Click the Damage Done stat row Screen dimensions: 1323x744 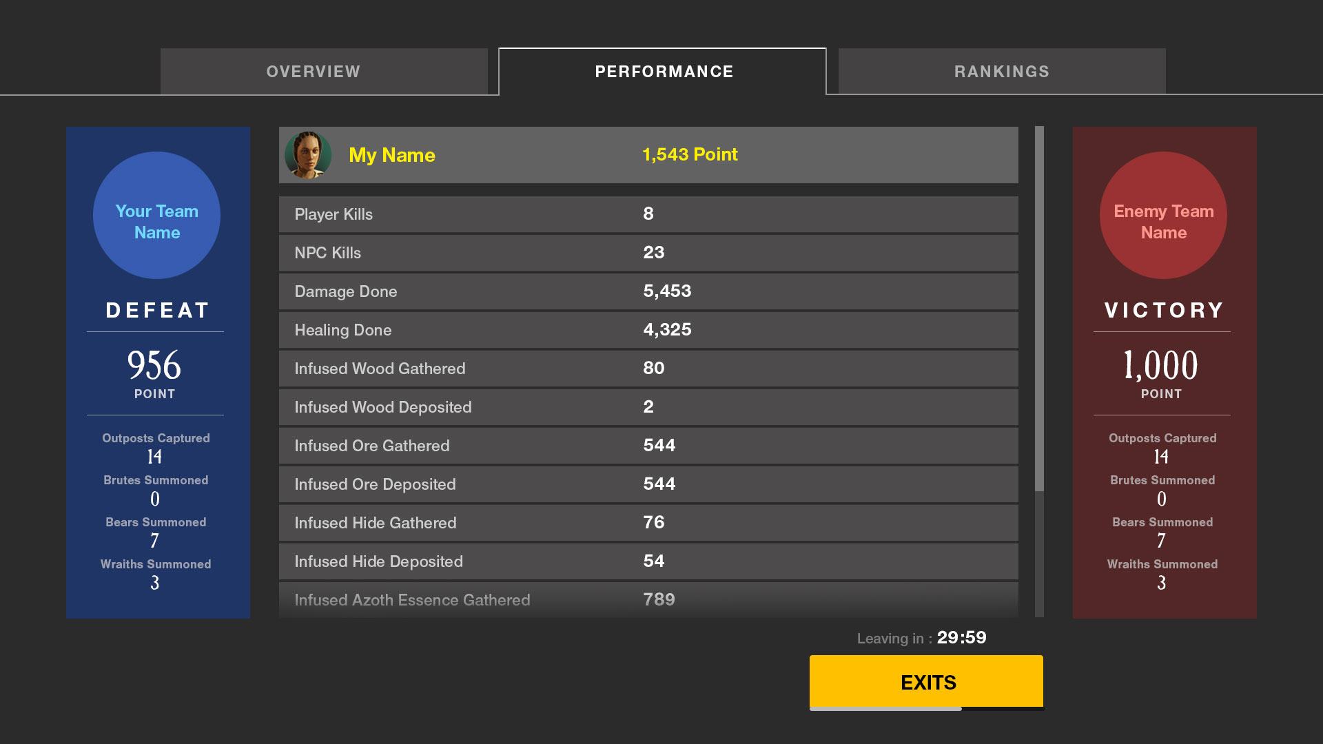(x=648, y=291)
